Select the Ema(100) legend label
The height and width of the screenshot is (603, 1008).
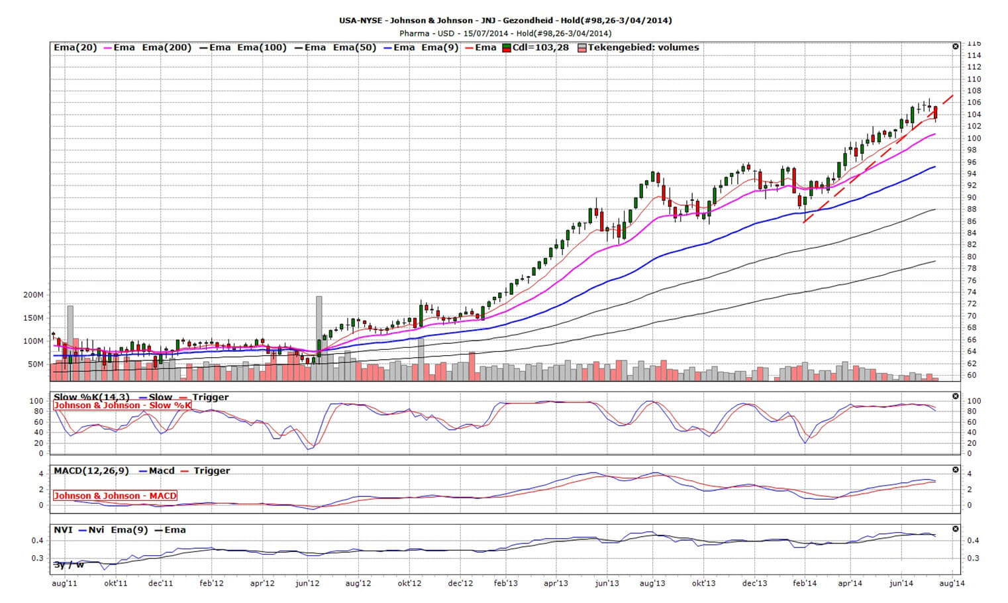[262, 48]
